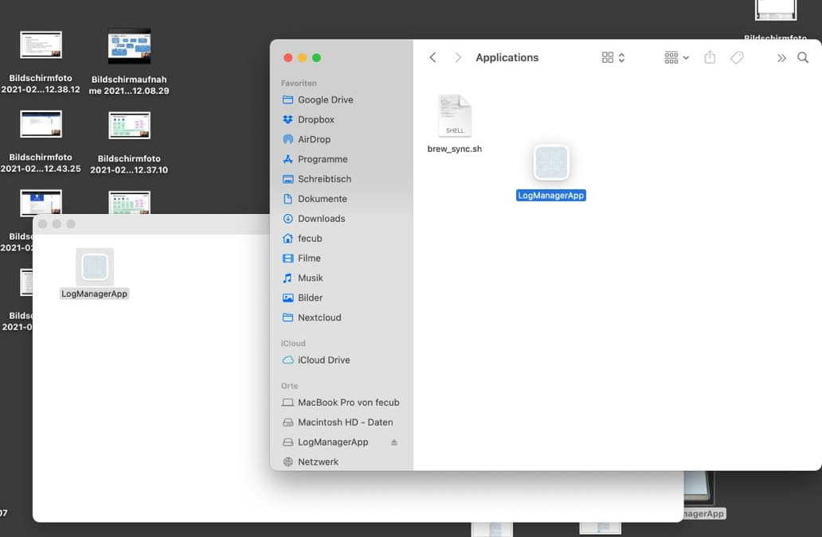The height and width of the screenshot is (537, 822).
Task: Click Netzwerk in the Orte section
Action: (x=318, y=461)
